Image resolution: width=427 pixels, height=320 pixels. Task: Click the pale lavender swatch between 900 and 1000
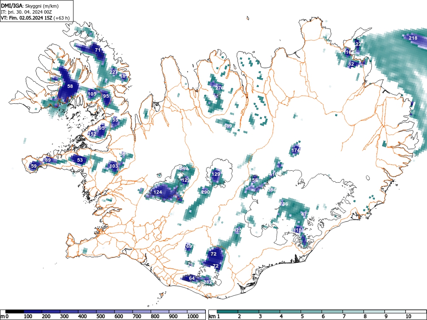click(x=178, y=311)
